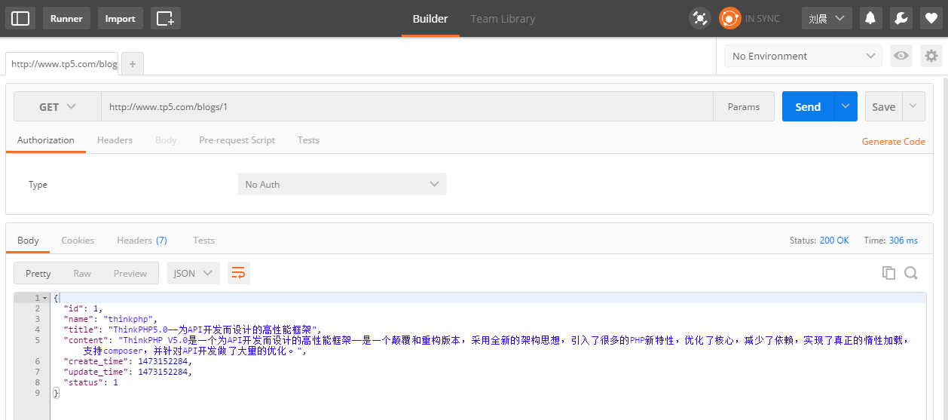Open the No Auth type dropdown

pos(342,184)
